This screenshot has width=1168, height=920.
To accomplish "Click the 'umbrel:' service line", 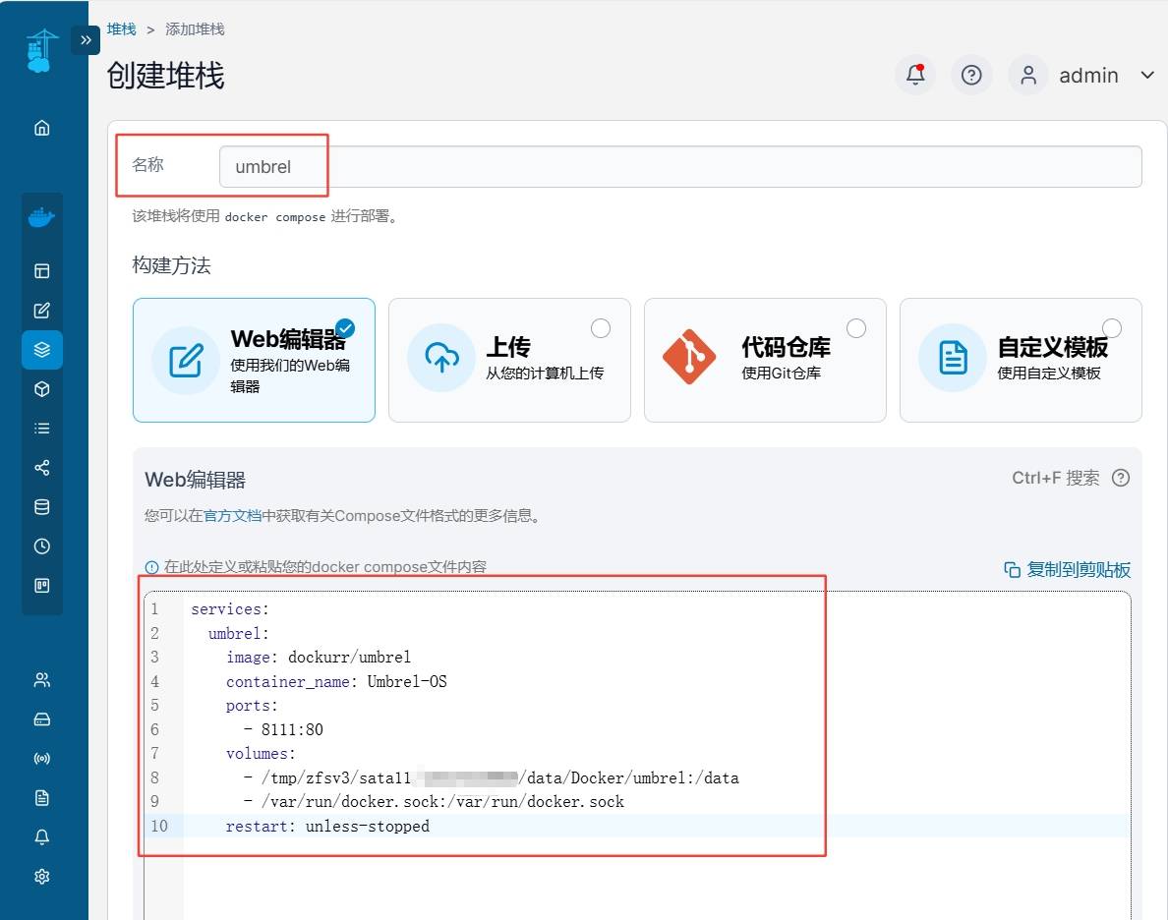I will [x=238, y=633].
